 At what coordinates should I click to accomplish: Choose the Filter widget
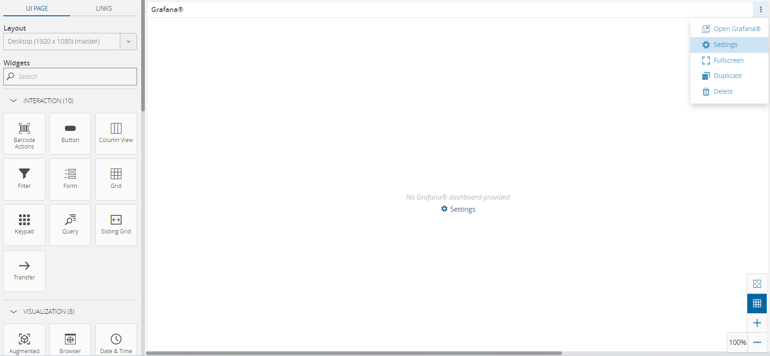point(24,179)
